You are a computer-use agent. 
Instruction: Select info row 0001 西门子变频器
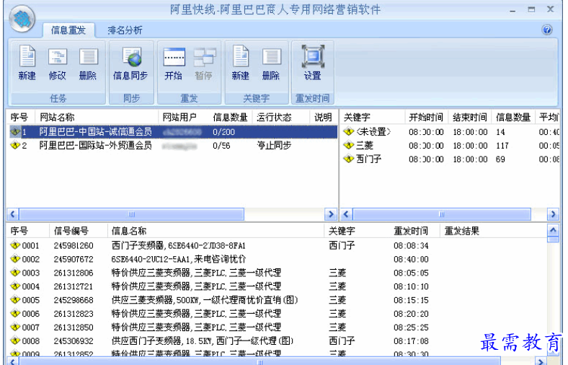pyautogui.click(x=276, y=246)
